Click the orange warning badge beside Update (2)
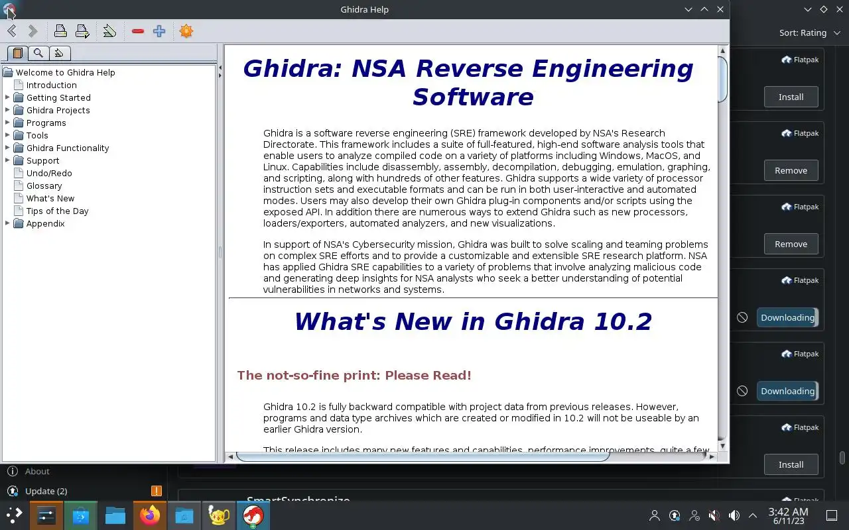849x530 pixels. coord(157,491)
